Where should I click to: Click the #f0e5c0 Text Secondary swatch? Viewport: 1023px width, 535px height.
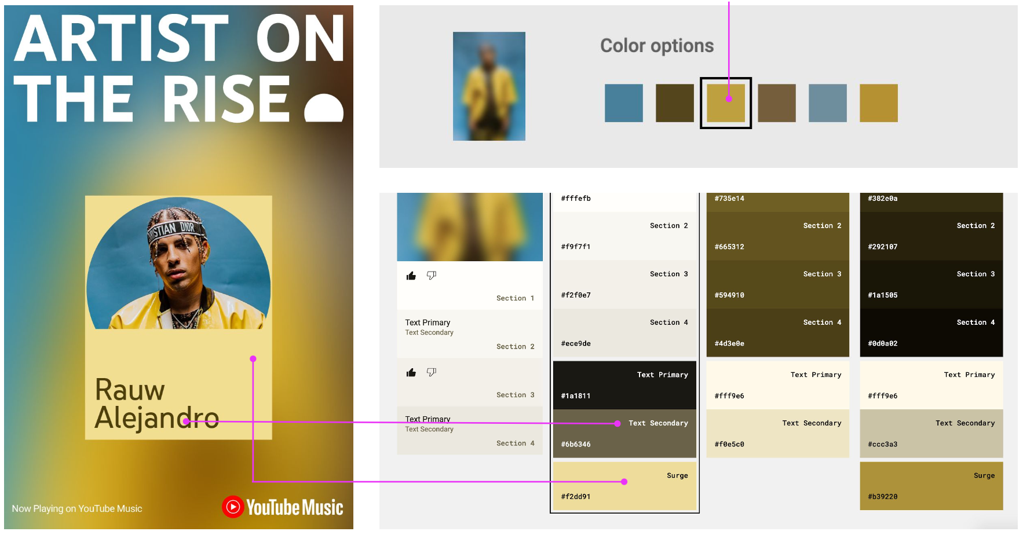tap(778, 434)
